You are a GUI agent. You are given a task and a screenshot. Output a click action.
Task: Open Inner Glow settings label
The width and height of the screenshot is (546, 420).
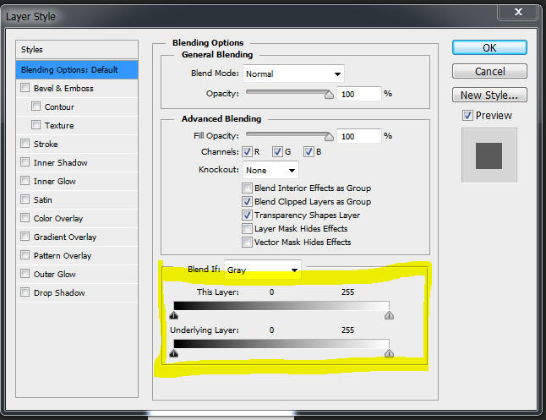55,181
